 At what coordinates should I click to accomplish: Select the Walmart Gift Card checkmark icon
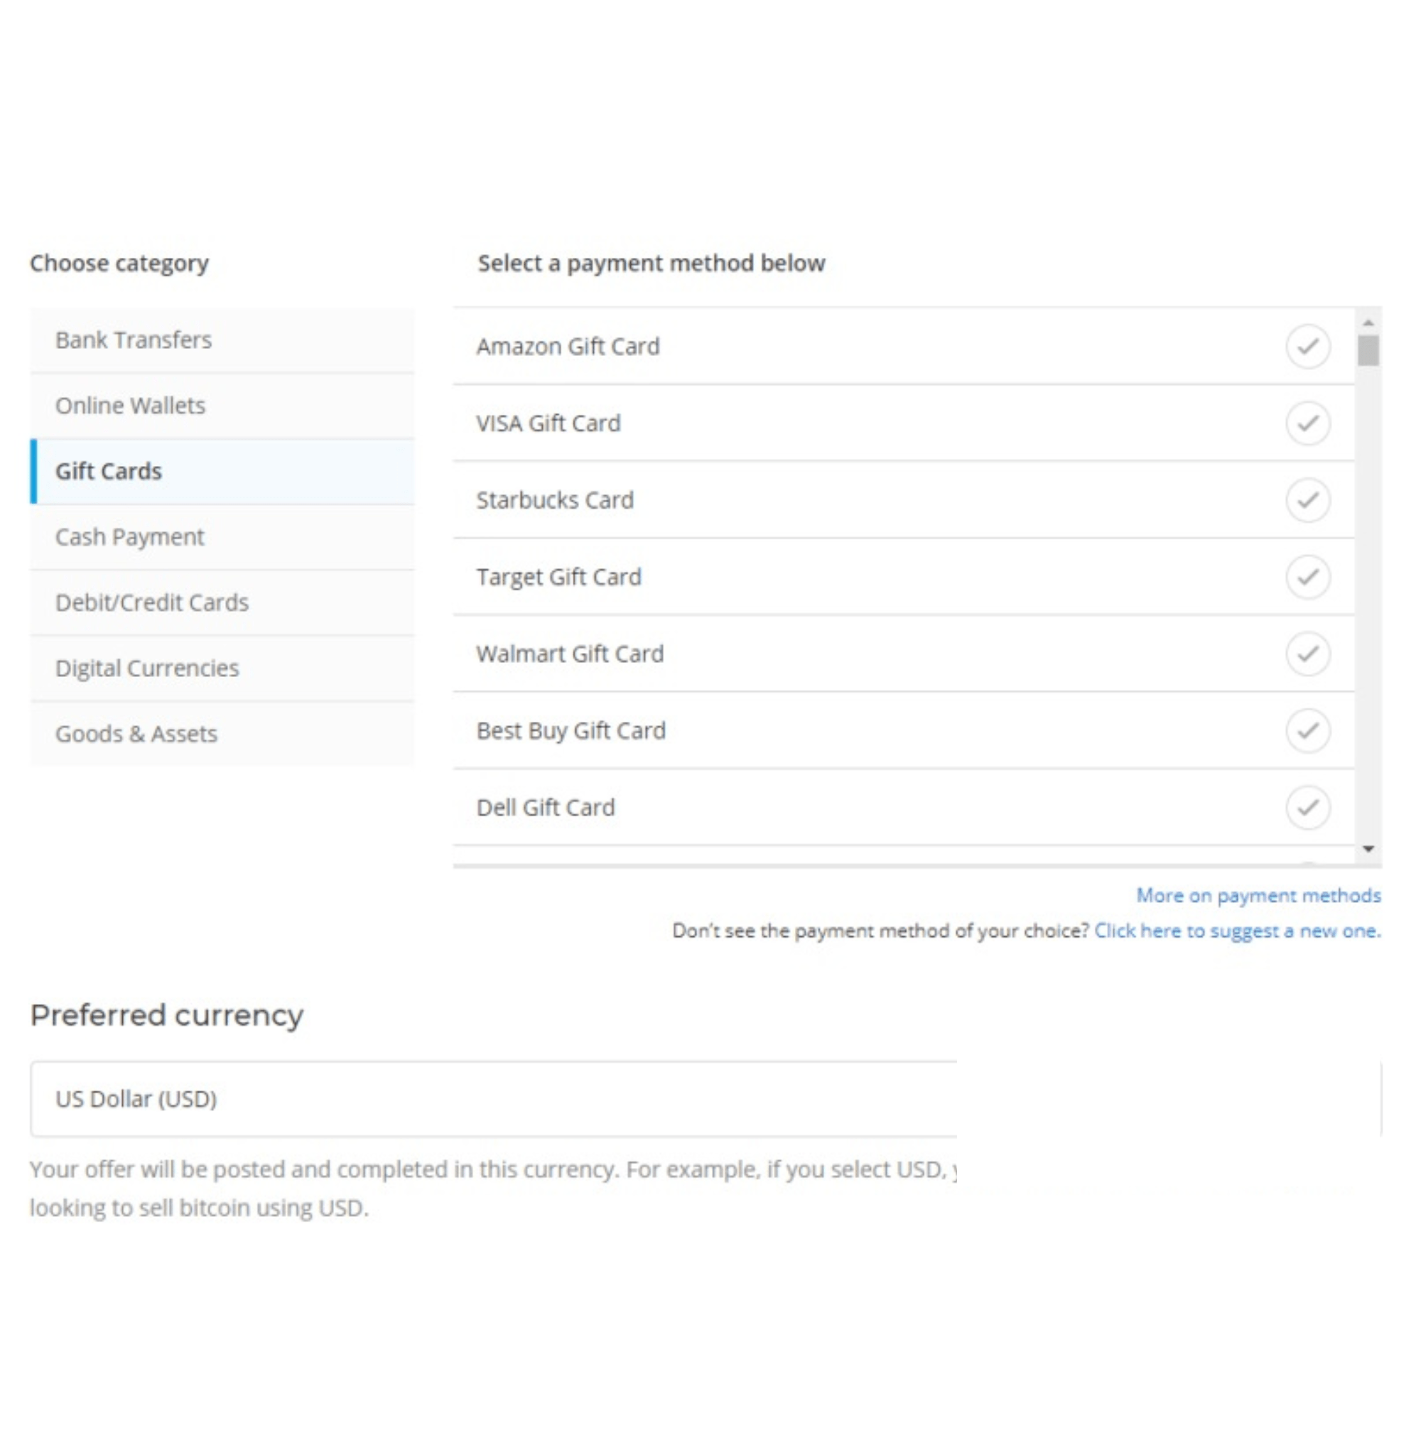(1307, 654)
